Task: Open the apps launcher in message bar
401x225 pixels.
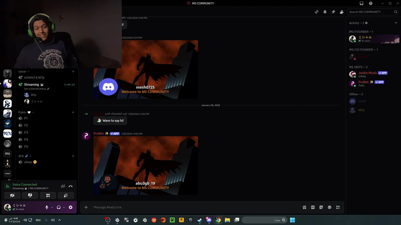Action: (x=338, y=207)
